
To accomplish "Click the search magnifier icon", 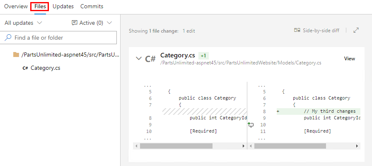I will click(x=8, y=38).
